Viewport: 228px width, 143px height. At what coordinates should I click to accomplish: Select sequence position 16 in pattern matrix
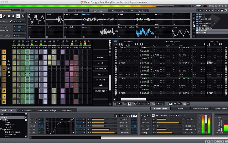tap(4, 96)
